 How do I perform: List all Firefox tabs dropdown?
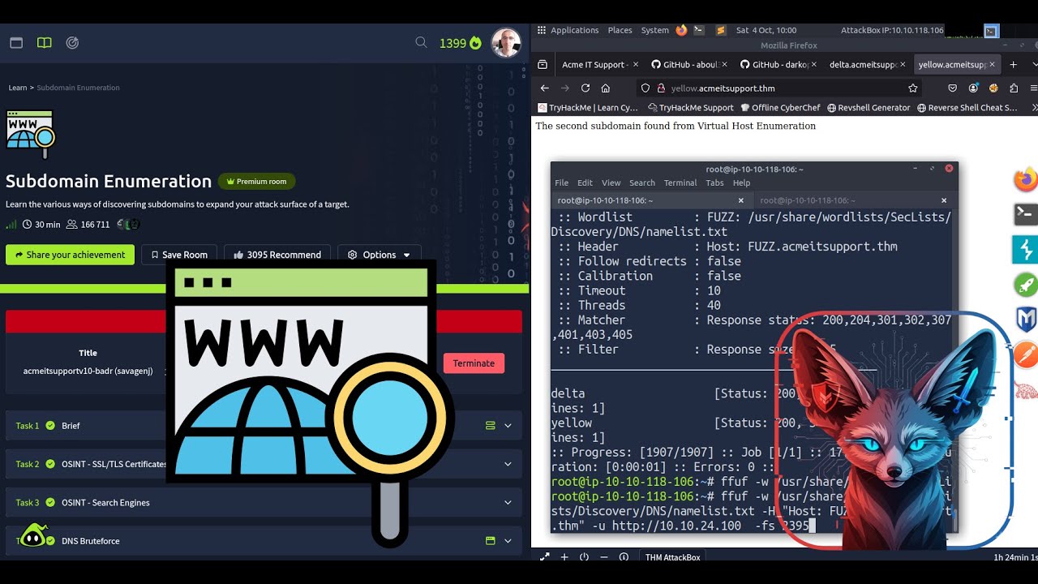1034,65
